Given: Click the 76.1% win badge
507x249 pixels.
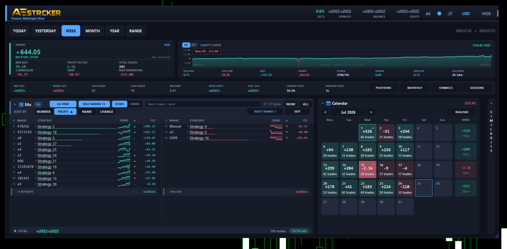Looking at the screenshot, I should pyautogui.click(x=299, y=231).
